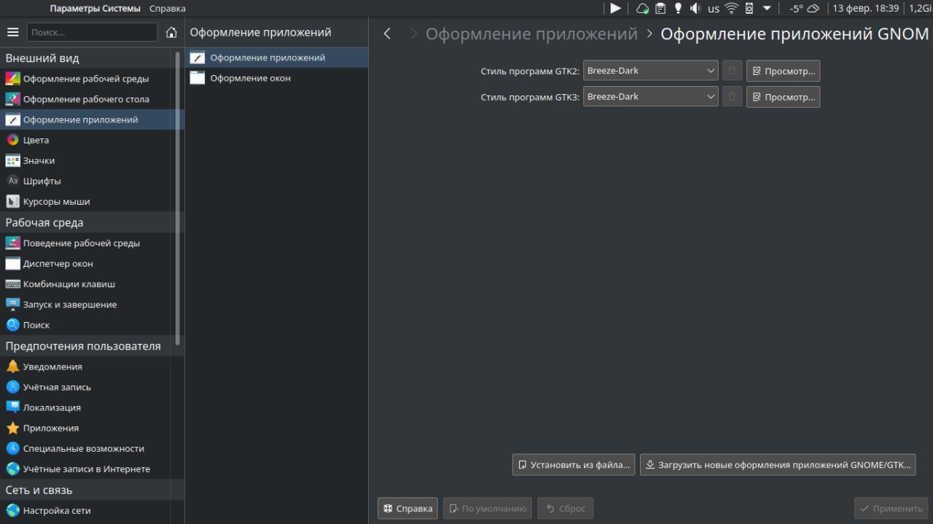Open Учётная запись settings
Image resolution: width=933 pixels, height=524 pixels.
pos(92,387)
